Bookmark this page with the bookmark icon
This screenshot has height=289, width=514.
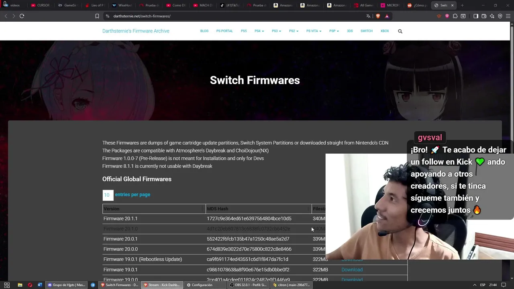point(97,16)
